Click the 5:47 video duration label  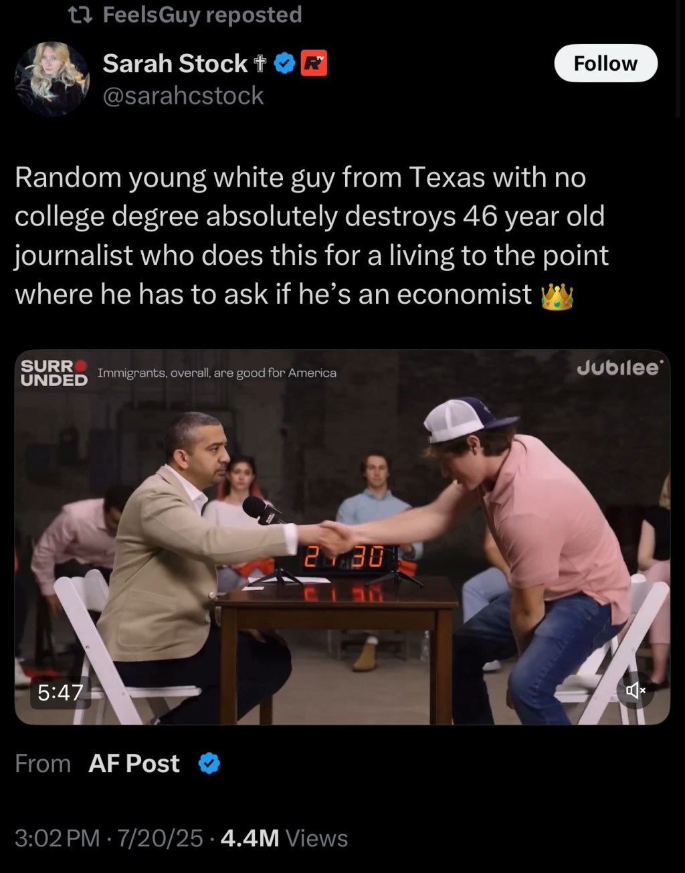point(60,692)
